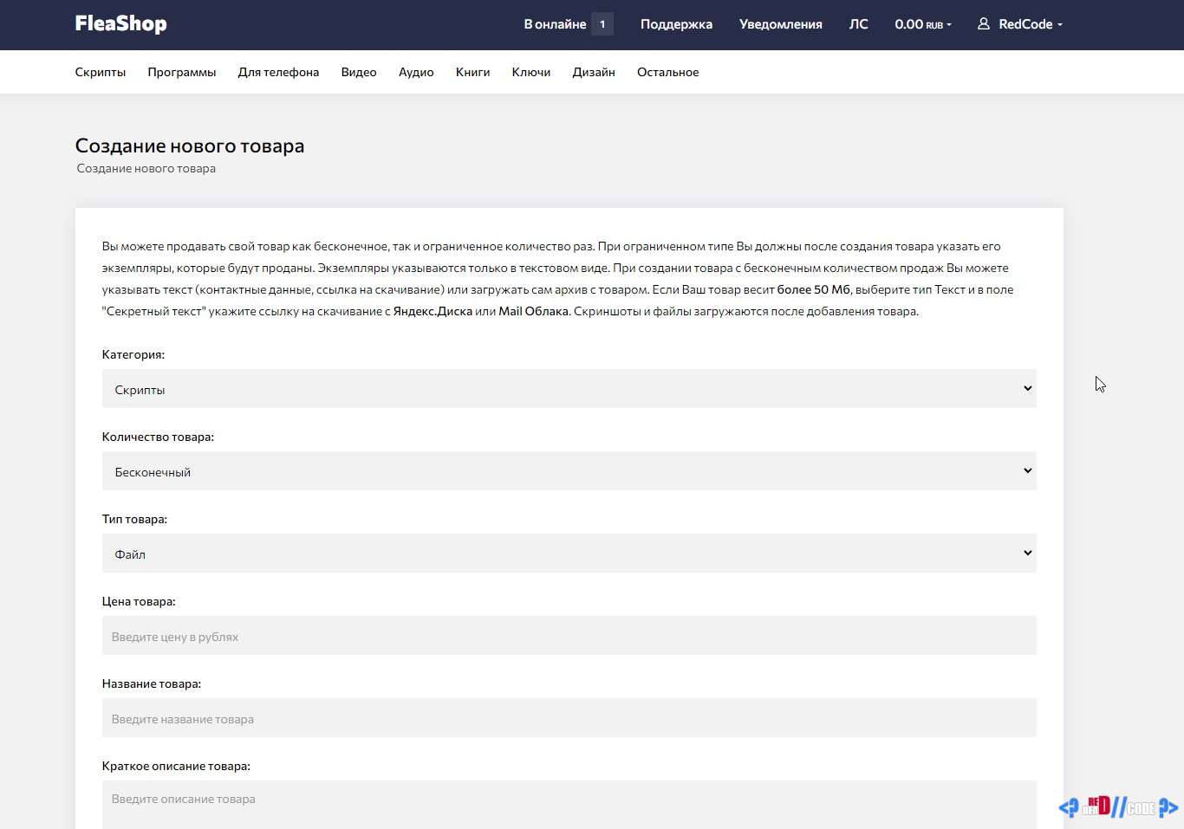Open the Дизайн category

pos(594,72)
